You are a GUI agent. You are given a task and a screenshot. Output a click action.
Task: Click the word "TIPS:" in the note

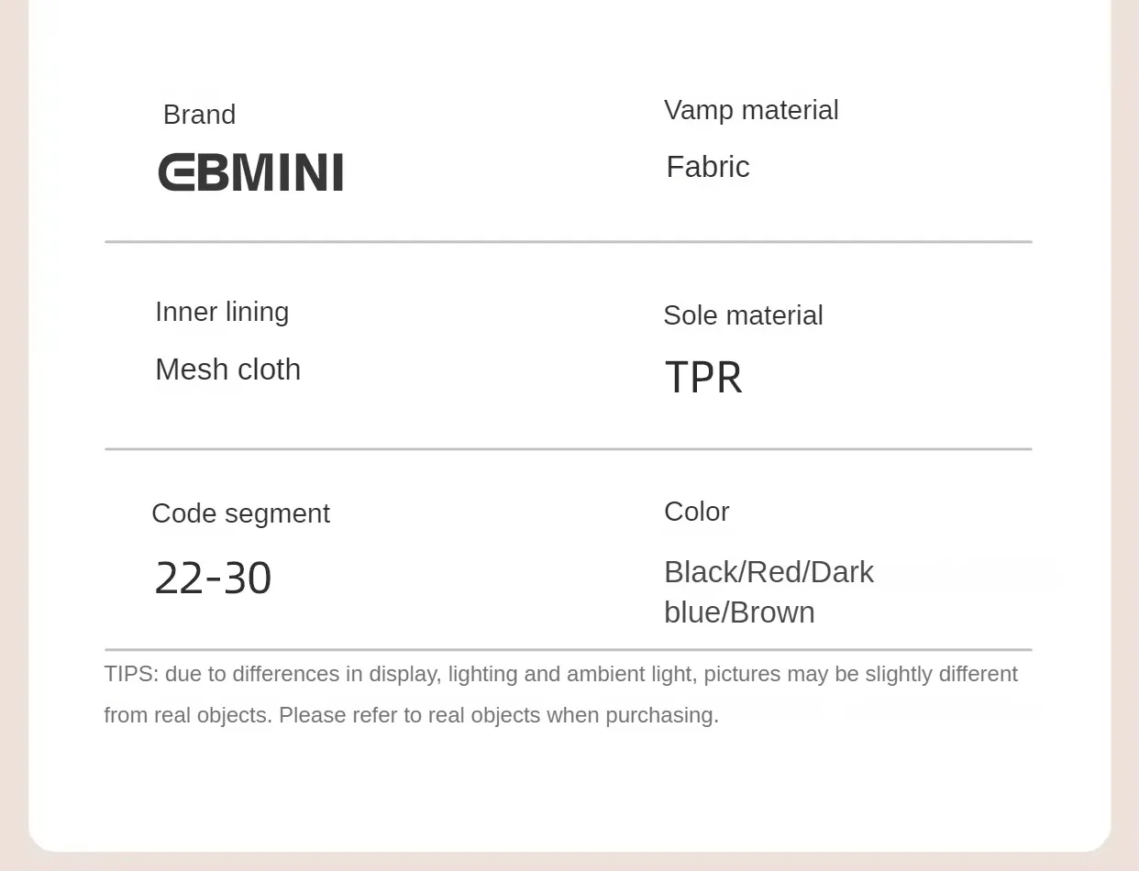[131, 674]
